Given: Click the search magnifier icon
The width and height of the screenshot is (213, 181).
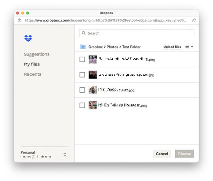Looking at the screenshot, I should (x=84, y=33).
